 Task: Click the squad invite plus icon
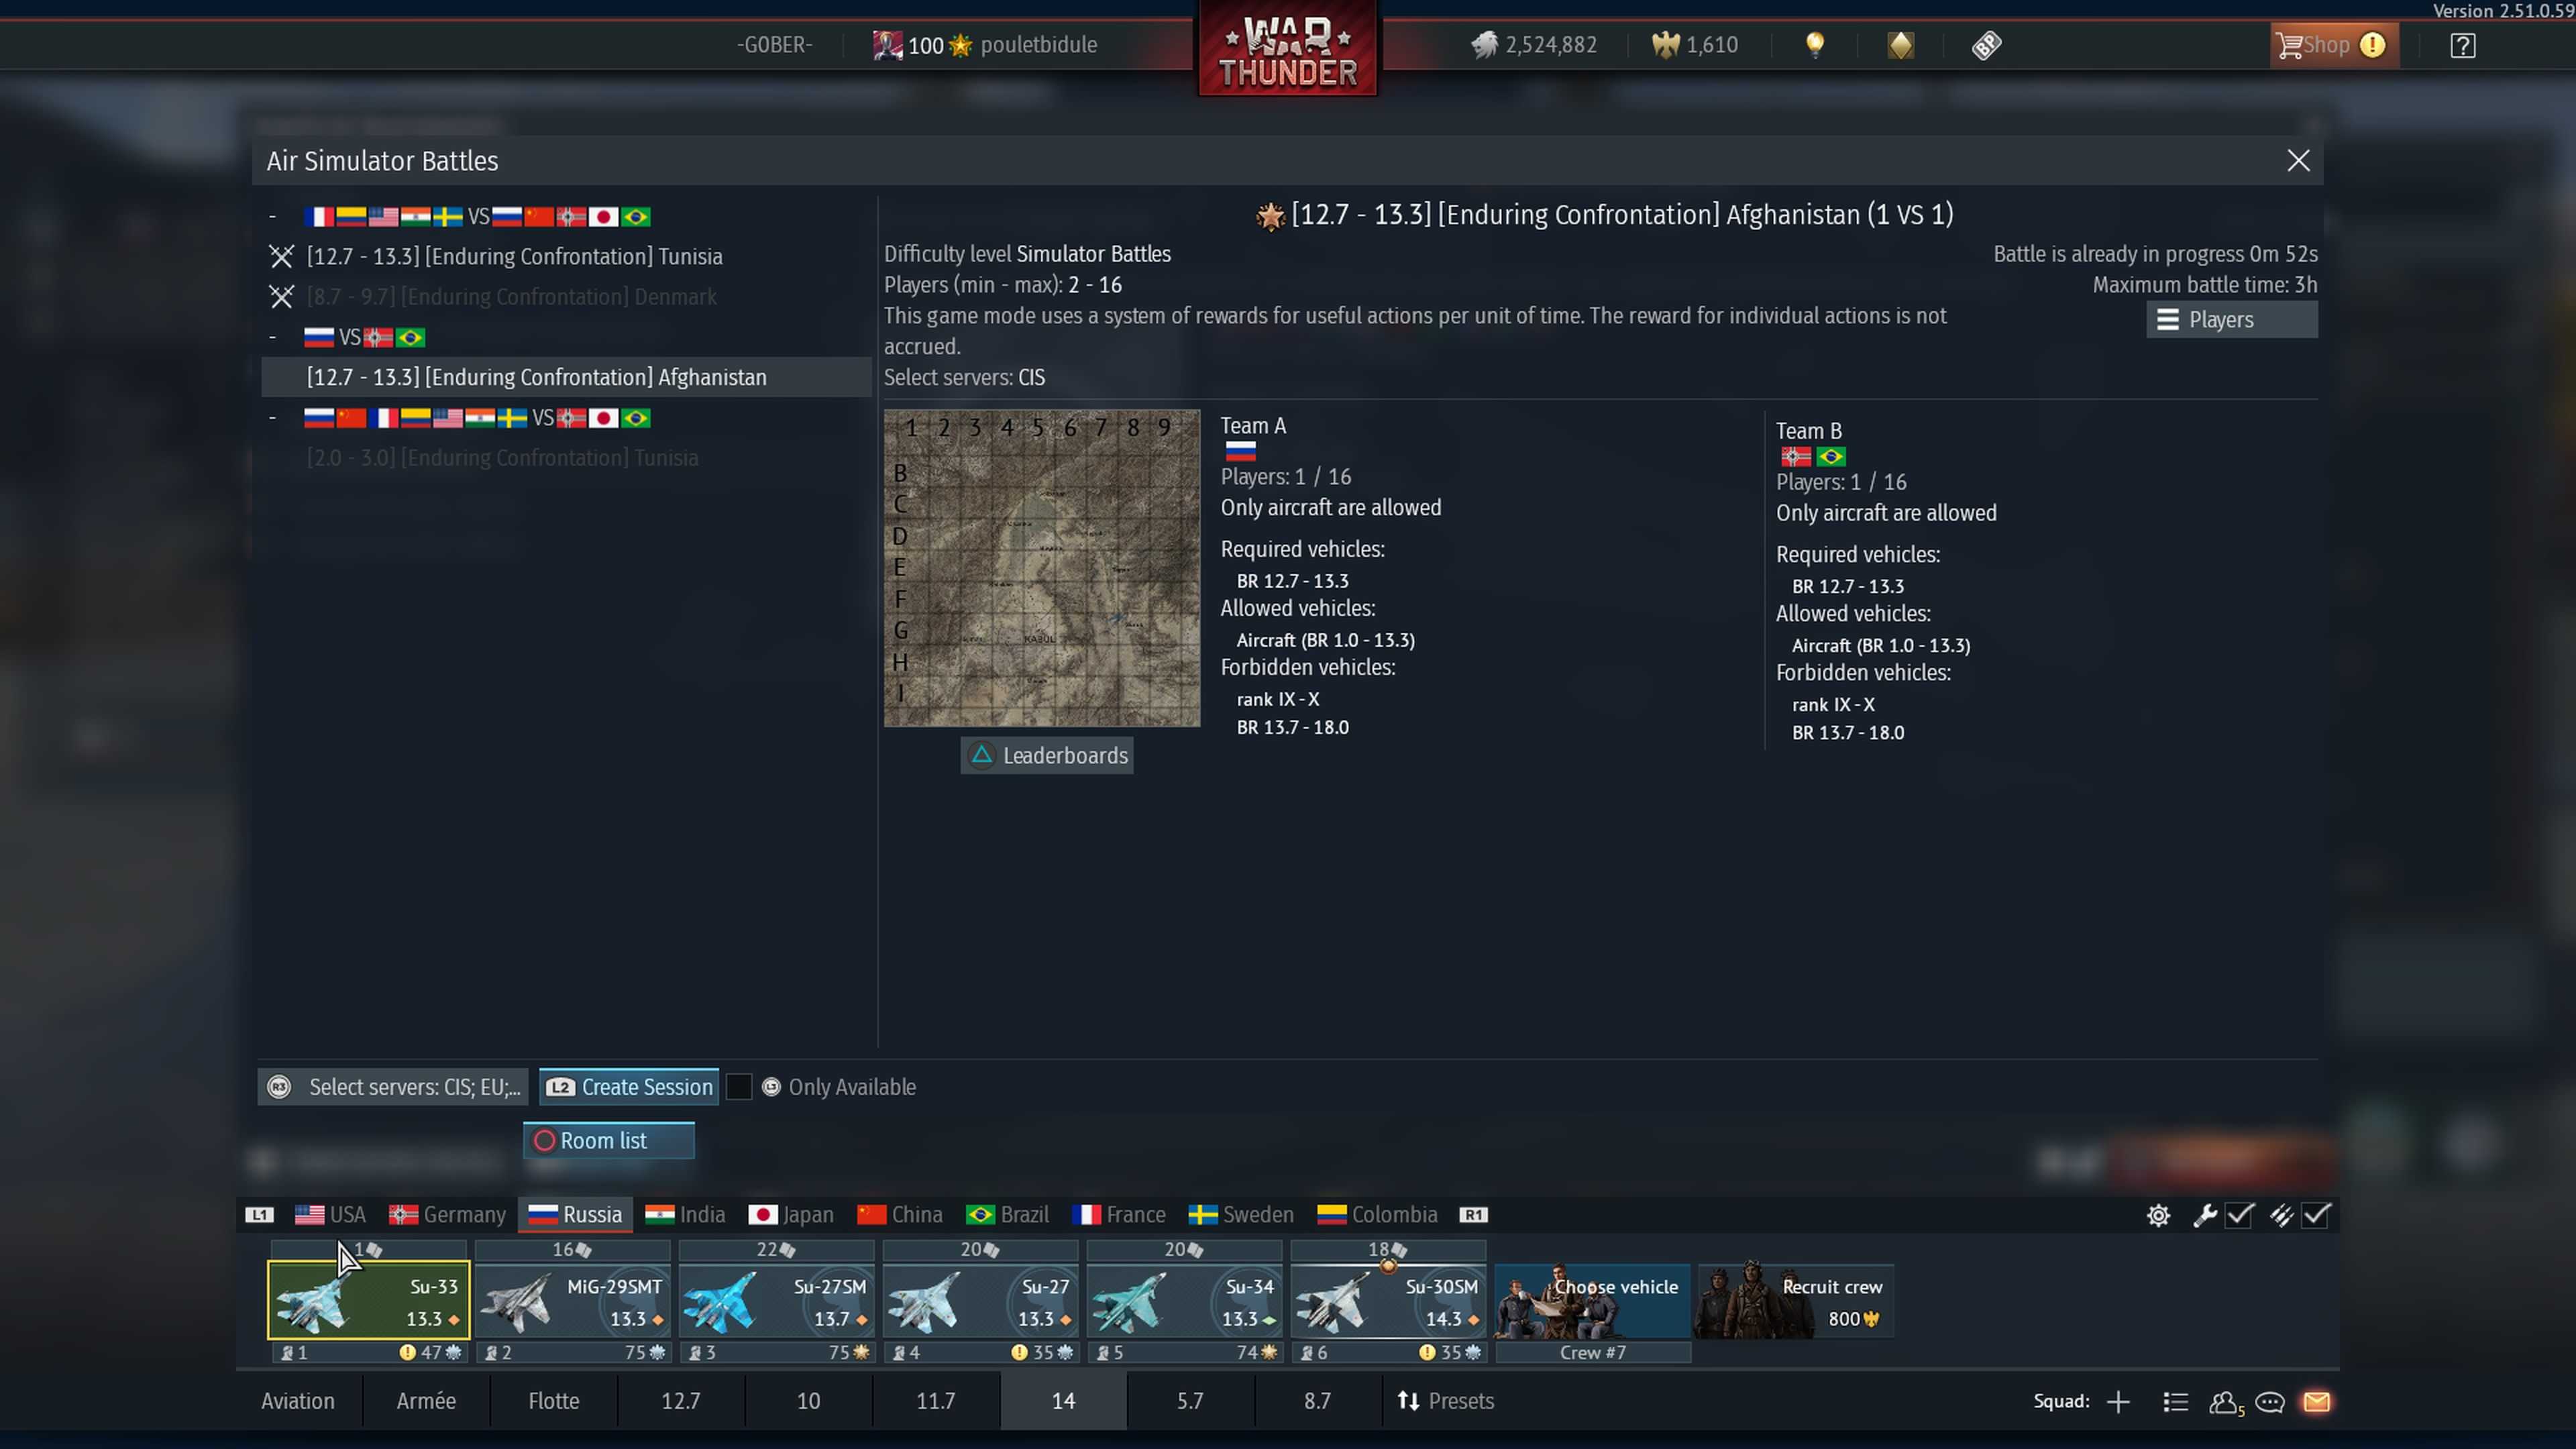2118,1401
